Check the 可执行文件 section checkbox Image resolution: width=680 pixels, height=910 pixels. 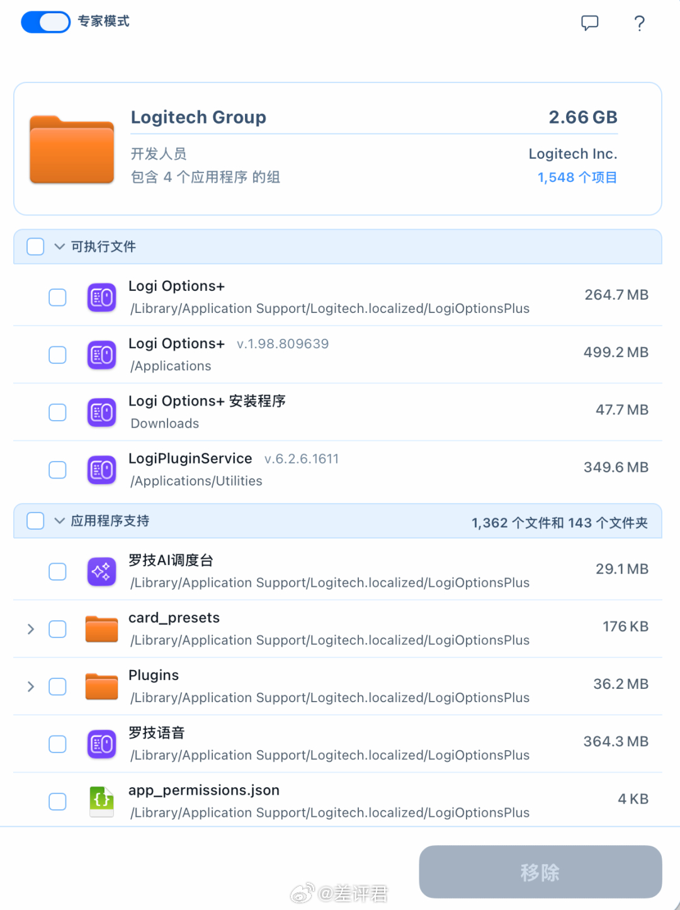point(35,246)
